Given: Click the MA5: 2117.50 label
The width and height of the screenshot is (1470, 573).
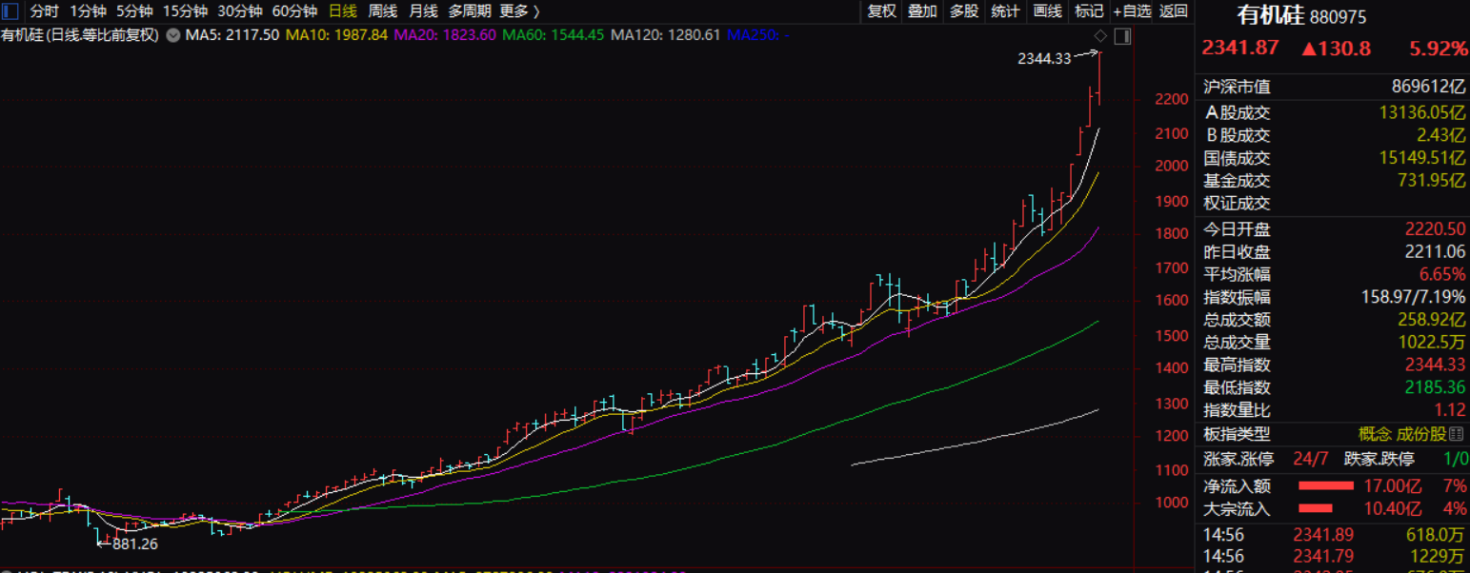Looking at the screenshot, I should 232,35.
